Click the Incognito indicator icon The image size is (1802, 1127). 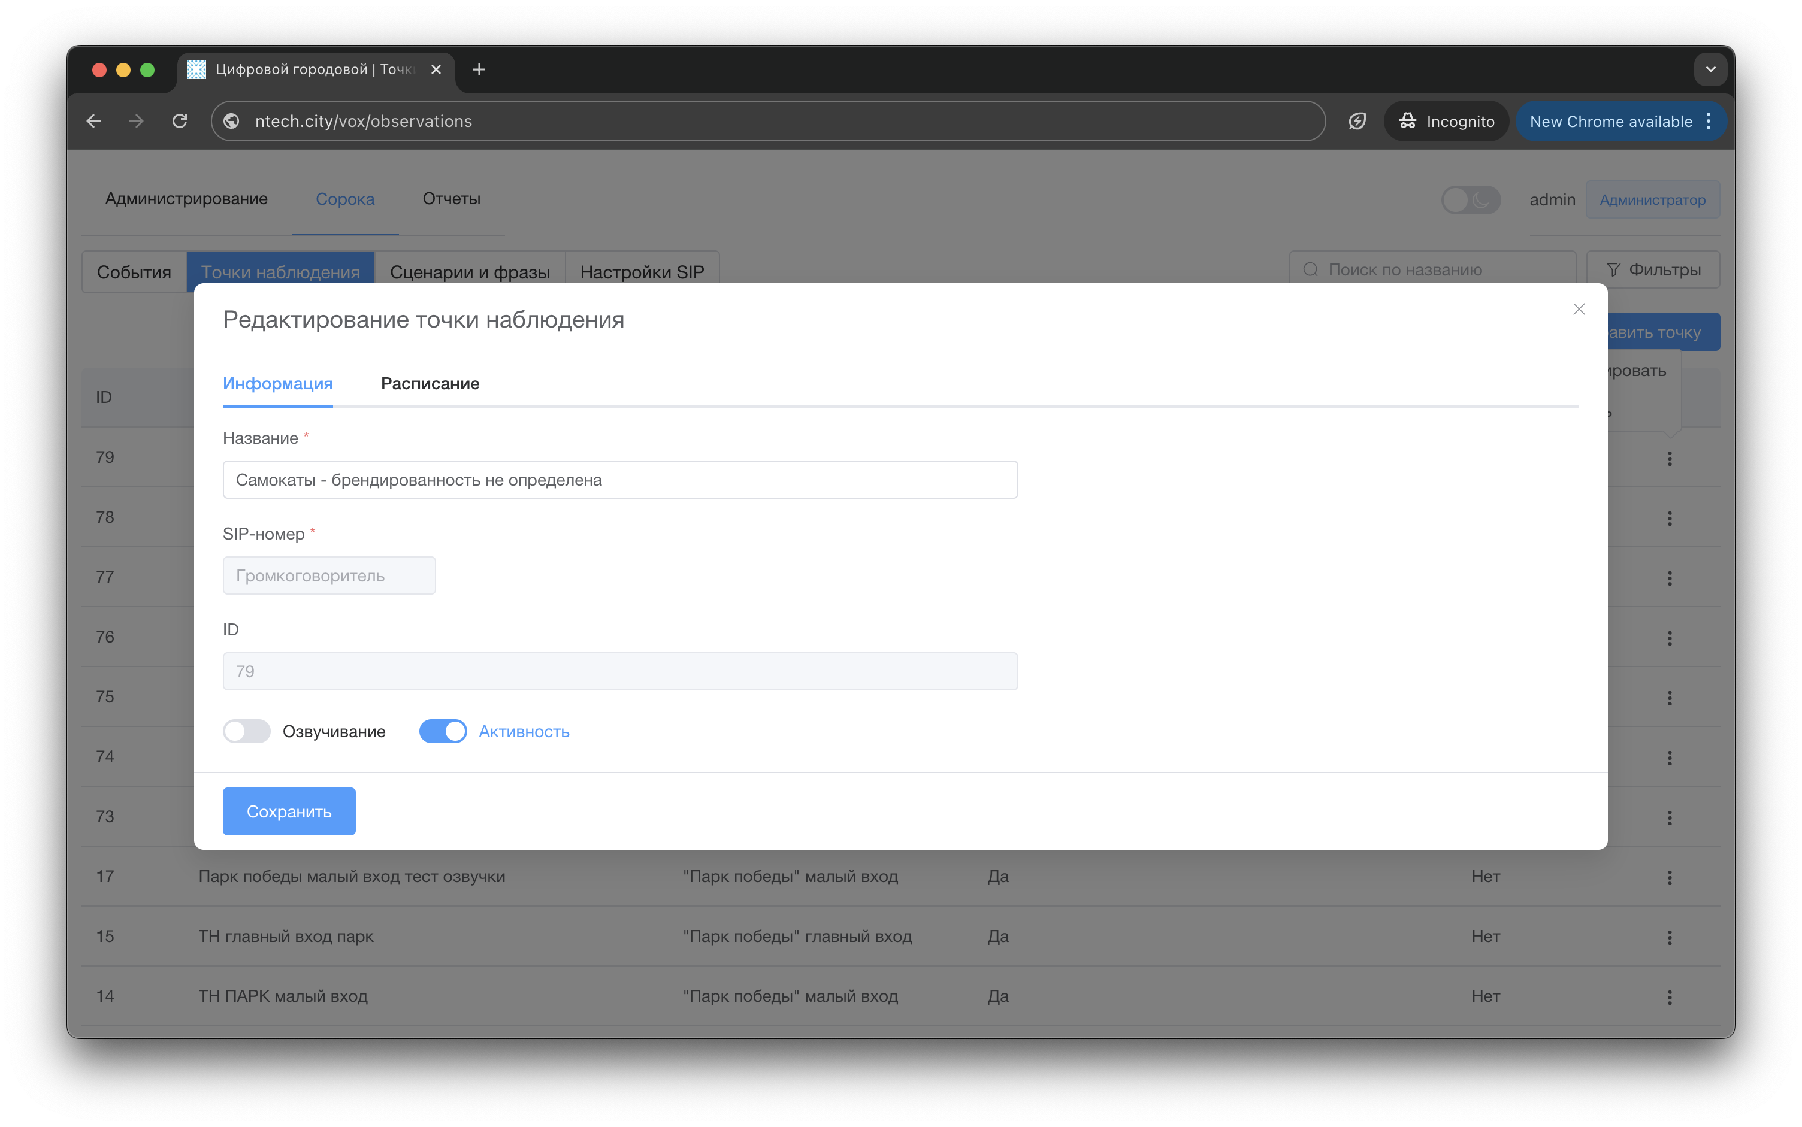1408,121
